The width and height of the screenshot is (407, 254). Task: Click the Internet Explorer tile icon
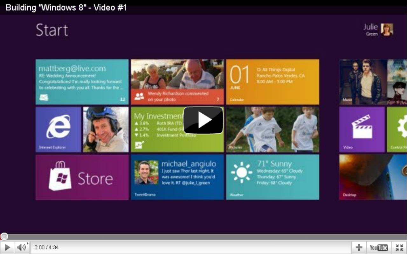click(x=59, y=127)
